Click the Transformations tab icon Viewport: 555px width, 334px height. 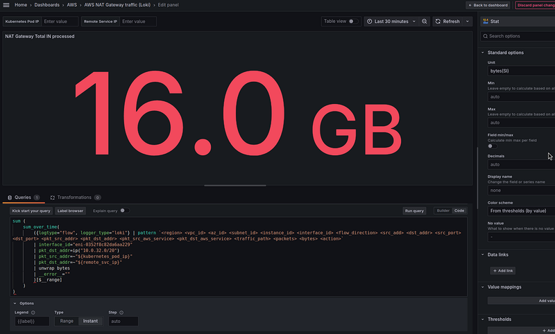(53, 197)
